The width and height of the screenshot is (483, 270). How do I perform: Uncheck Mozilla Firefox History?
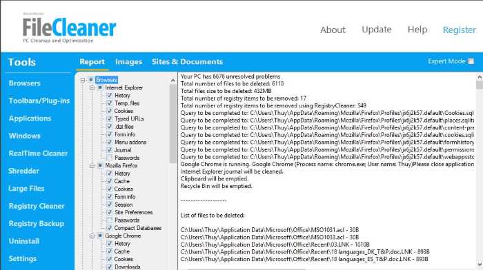pyautogui.click(x=109, y=174)
